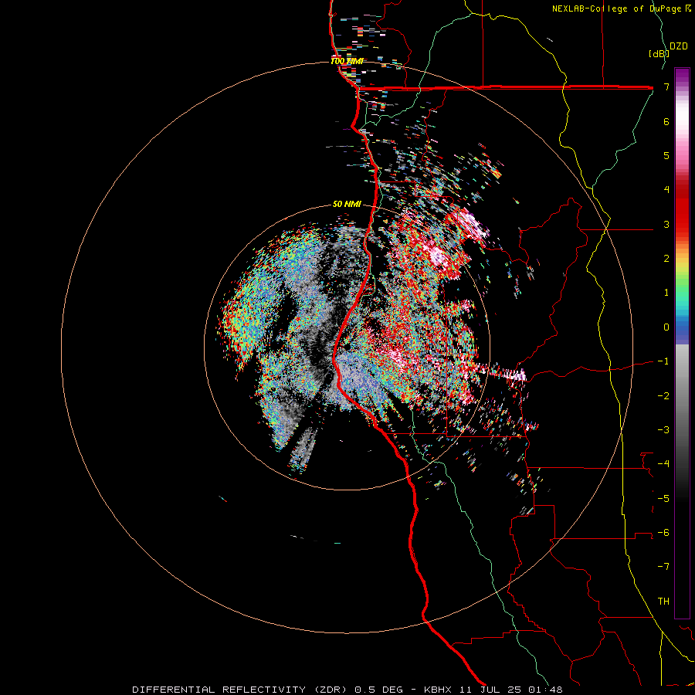Click the -1 dB value on color scale
695x695 pixels.
(663, 361)
